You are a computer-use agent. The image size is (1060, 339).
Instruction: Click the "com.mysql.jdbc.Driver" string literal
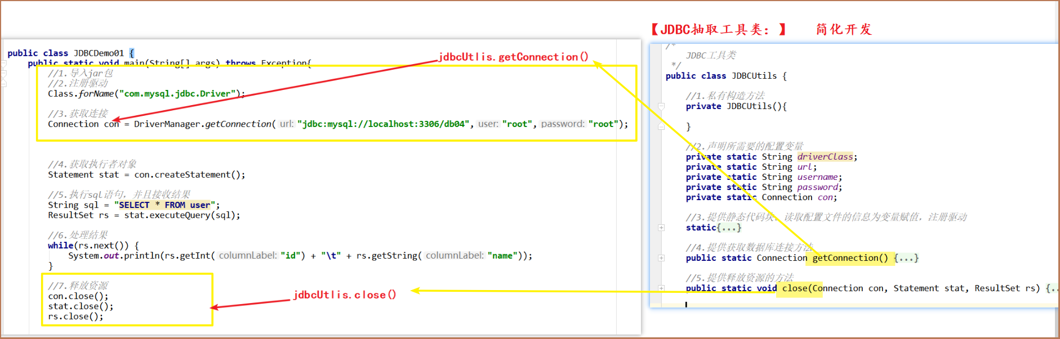pos(177,94)
